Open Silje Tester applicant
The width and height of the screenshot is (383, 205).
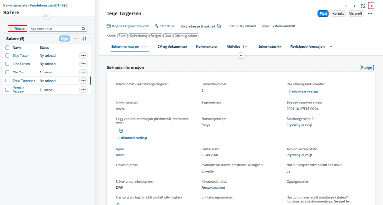(21, 56)
